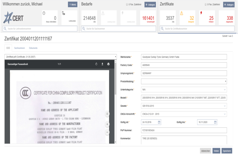Viewport: 238px width, 155px height.
Task: Toggle Bedarfe Fav. Zulieferer checkbox
Action: coord(127,4)
